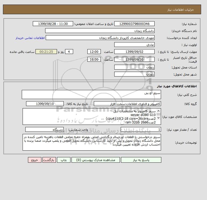Click the priority field 'عادي'
207x200 pixels.
(x=134, y=45)
